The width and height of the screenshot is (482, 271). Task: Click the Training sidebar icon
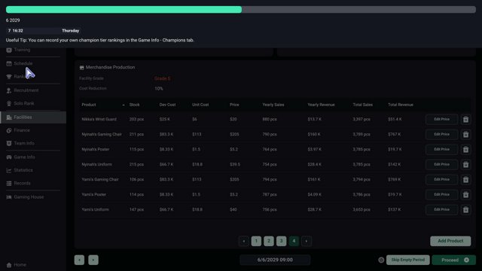(x=9, y=50)
